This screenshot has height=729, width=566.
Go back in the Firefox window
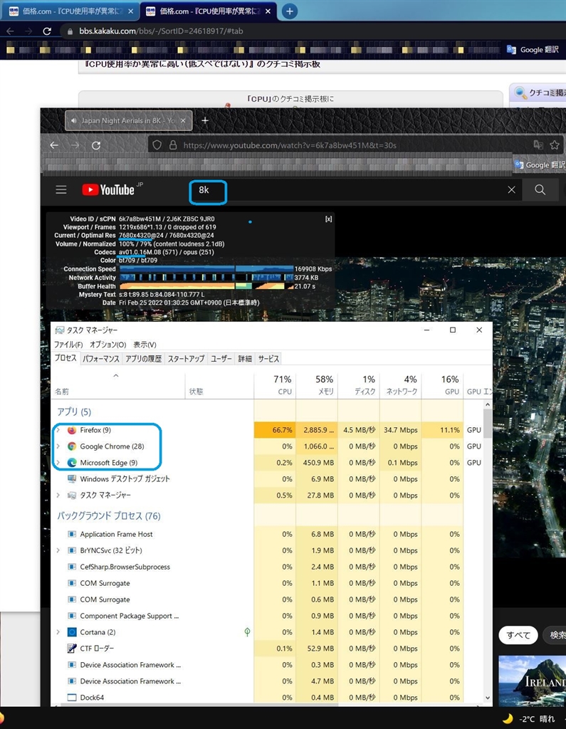click(x=54, y=145)
